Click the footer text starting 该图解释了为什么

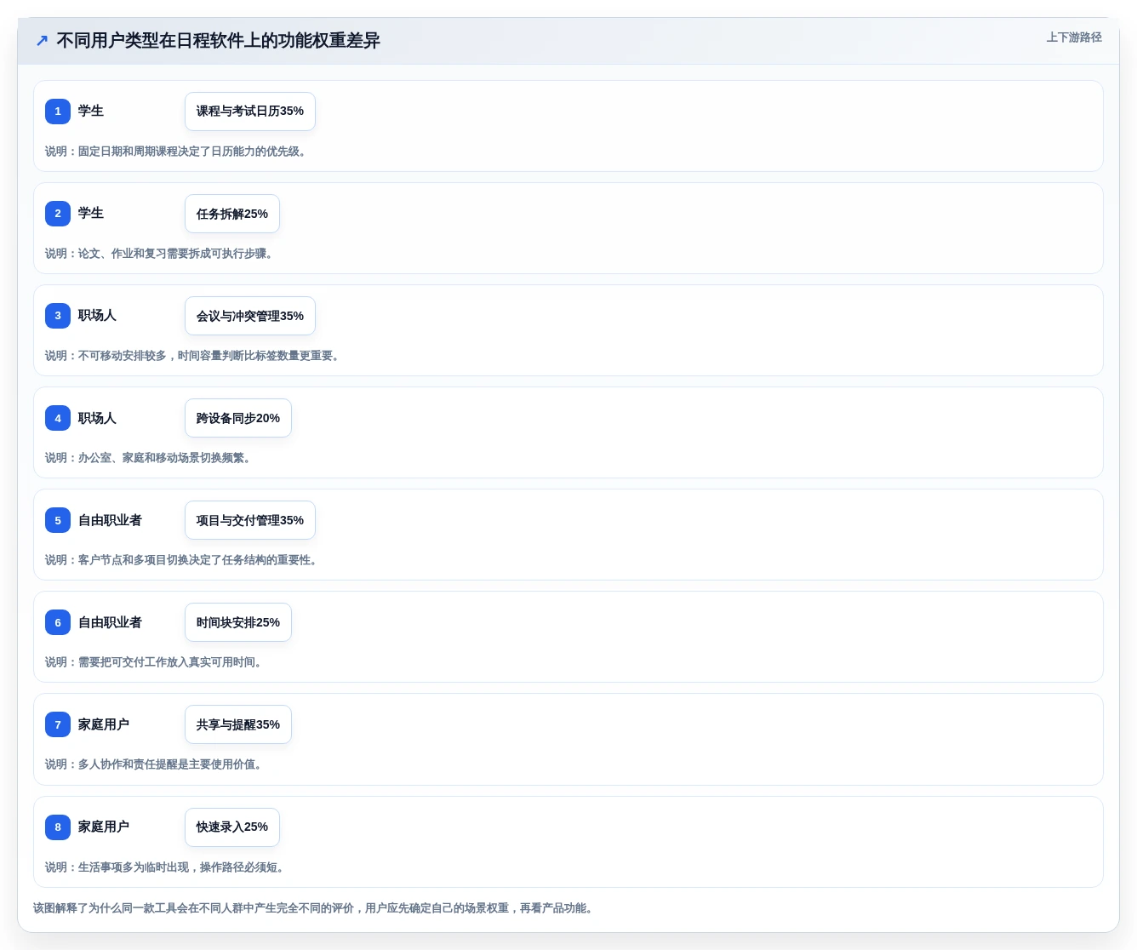(x=313, y=908)
